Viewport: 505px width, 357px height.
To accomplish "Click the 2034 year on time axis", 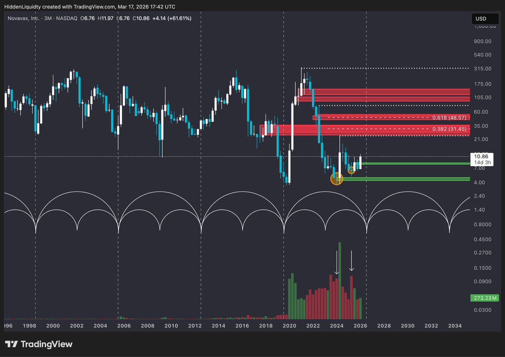I will point(455,325).
